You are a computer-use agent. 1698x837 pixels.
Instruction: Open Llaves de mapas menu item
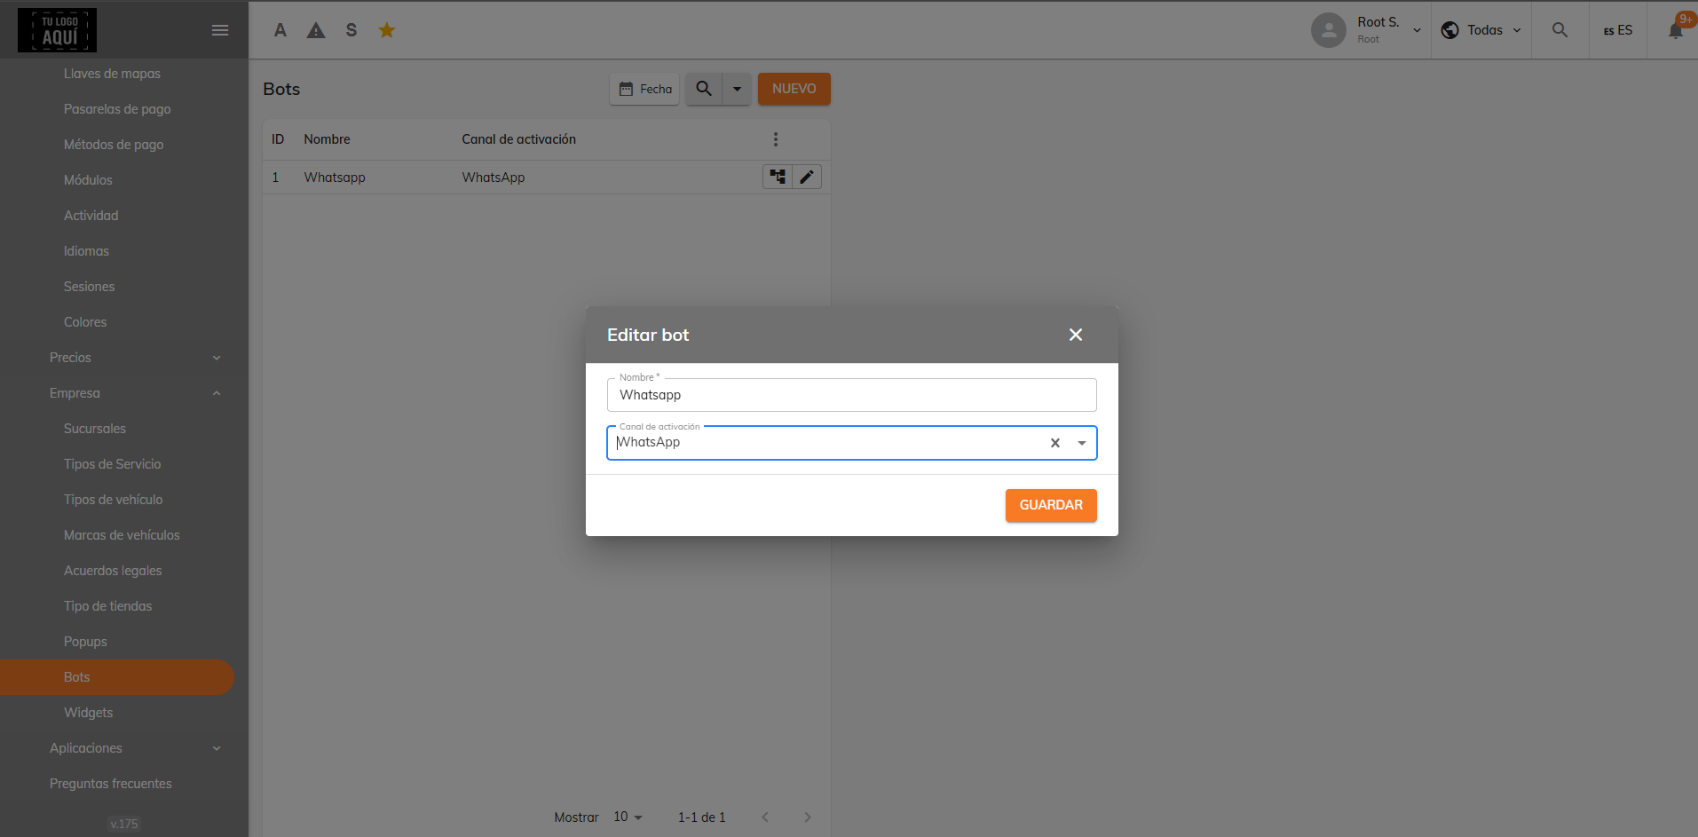click(112, 74)
